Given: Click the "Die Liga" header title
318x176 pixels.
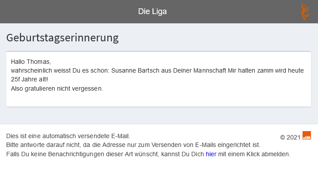Looking at the screenshot, I should (152, 12).
